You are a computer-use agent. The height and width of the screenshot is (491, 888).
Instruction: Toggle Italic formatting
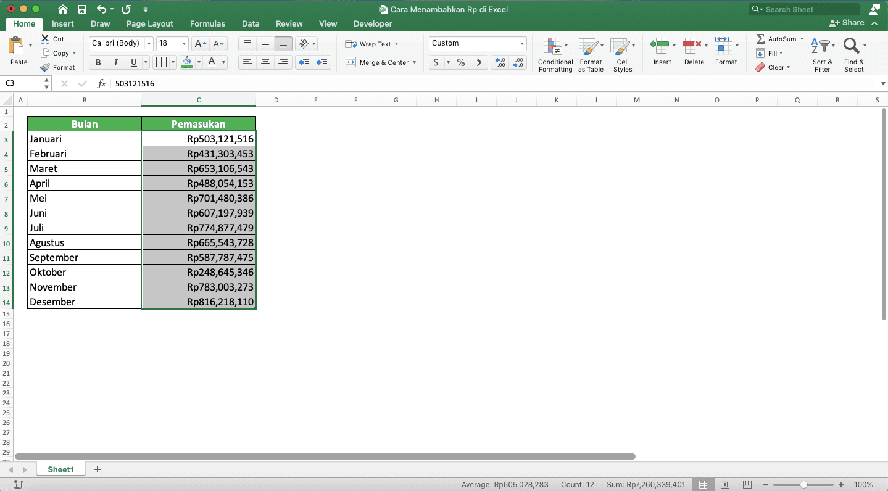point(115,62)
